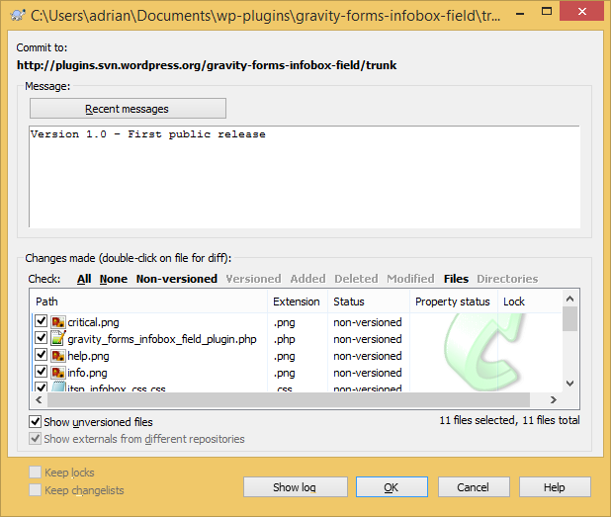Click the TortoiseSVN icon in title bar
Screen dimensions: 611x517
click(x=17, y=16)
